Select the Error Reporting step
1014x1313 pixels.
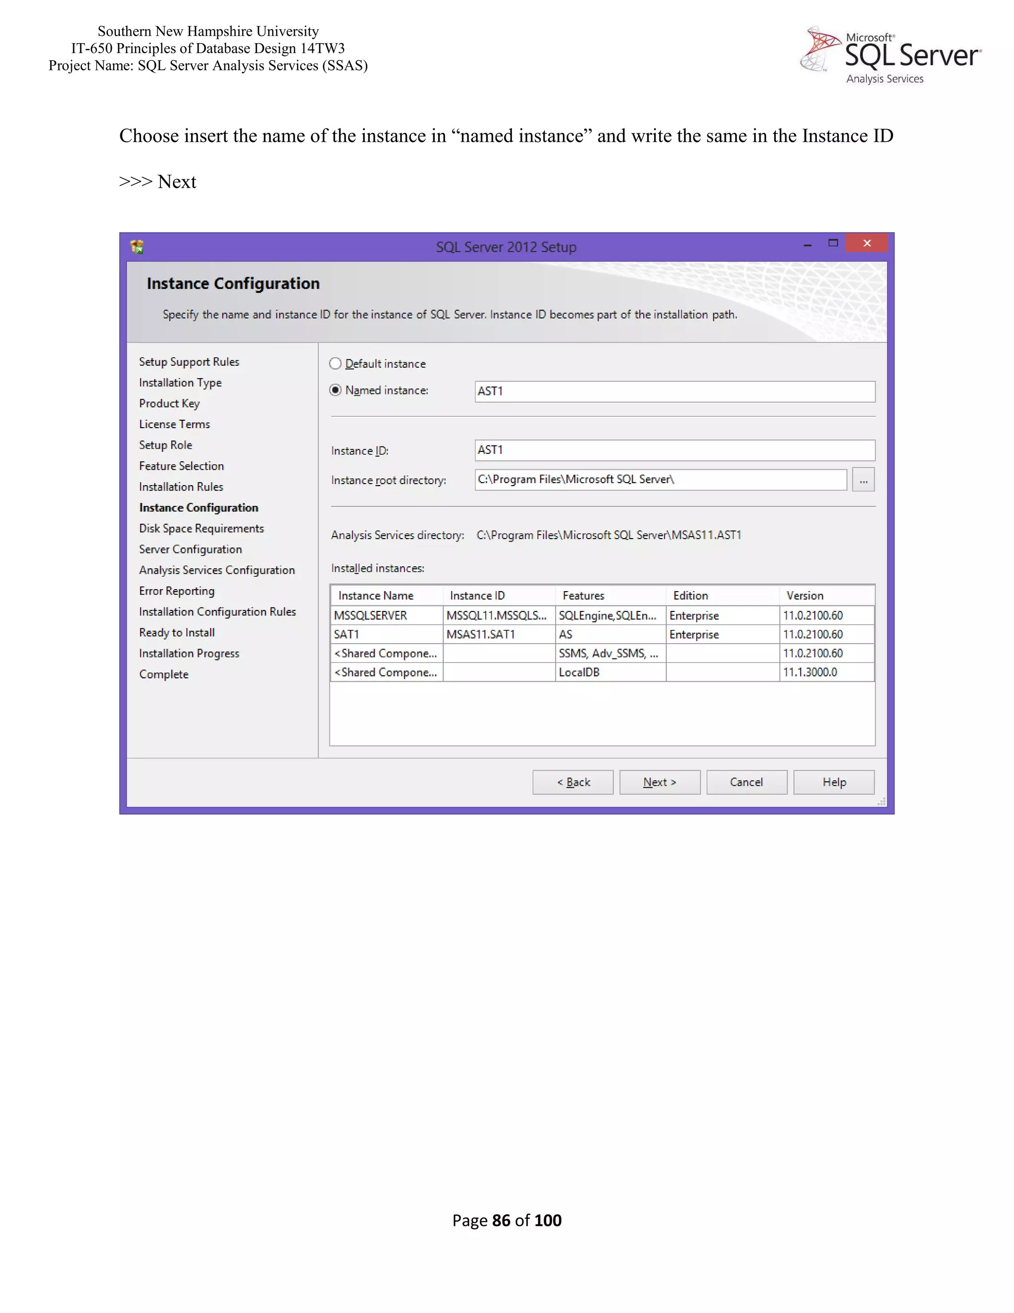click(177, 591)
